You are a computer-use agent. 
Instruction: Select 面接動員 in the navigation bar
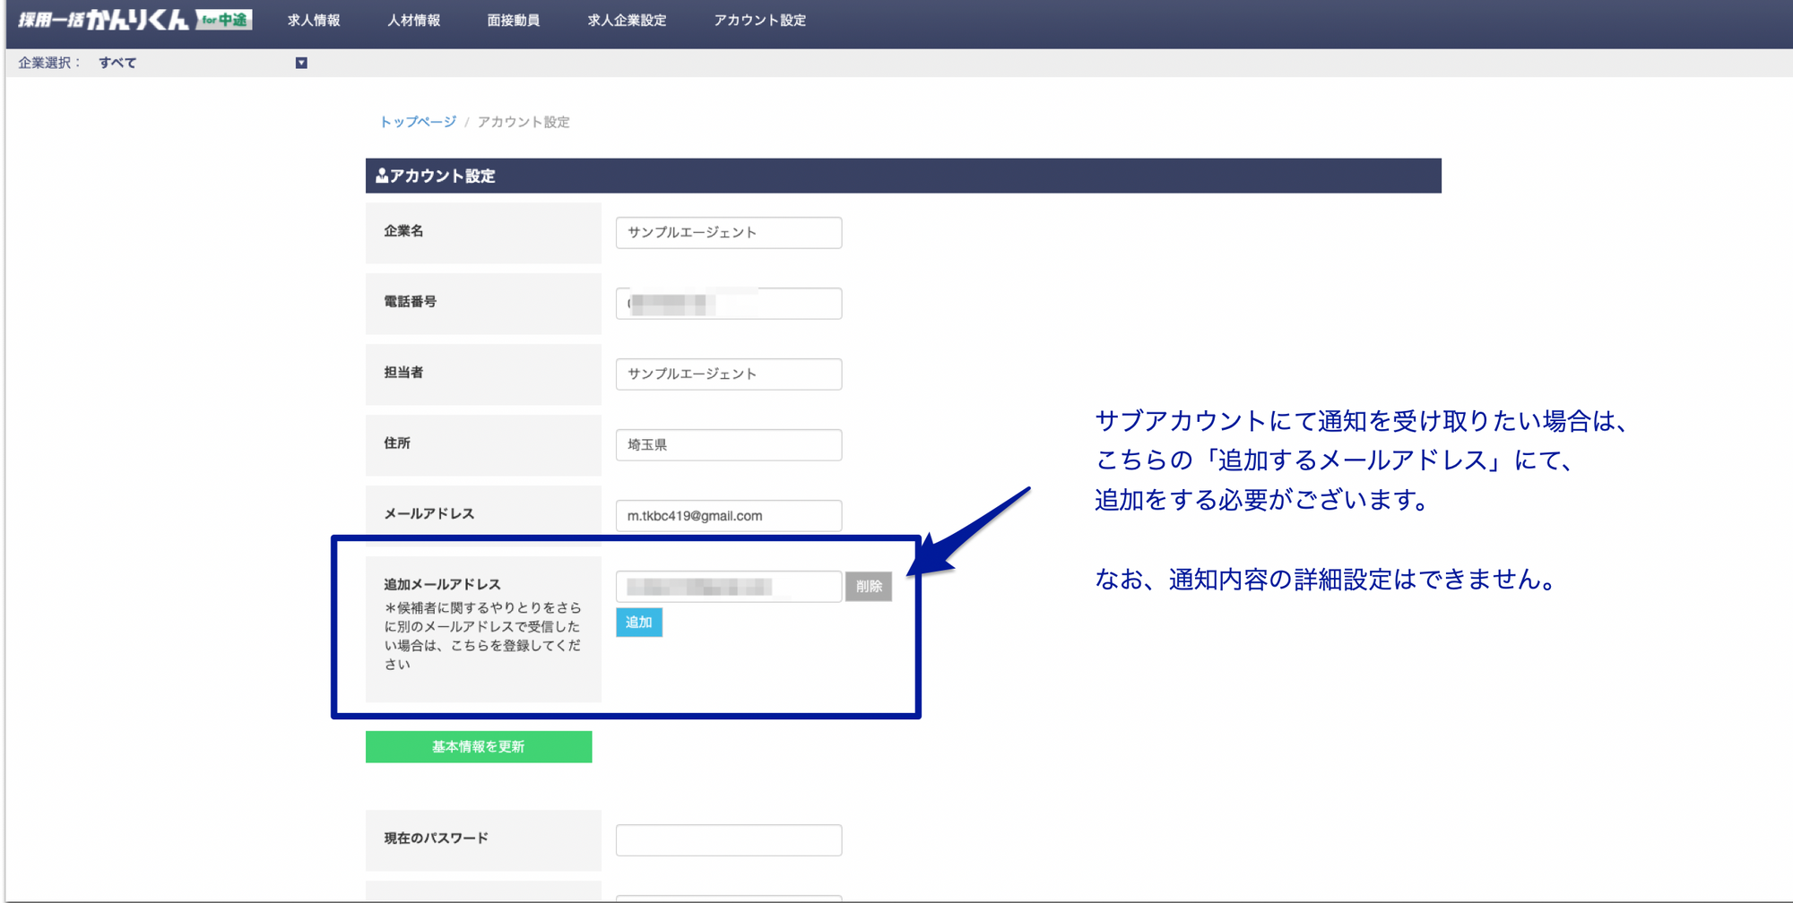pos(512,20)
